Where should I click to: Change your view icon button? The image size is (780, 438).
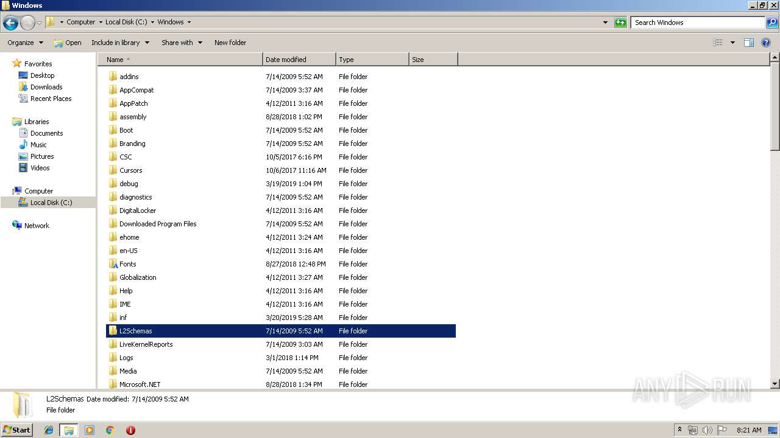pos(718,43)
